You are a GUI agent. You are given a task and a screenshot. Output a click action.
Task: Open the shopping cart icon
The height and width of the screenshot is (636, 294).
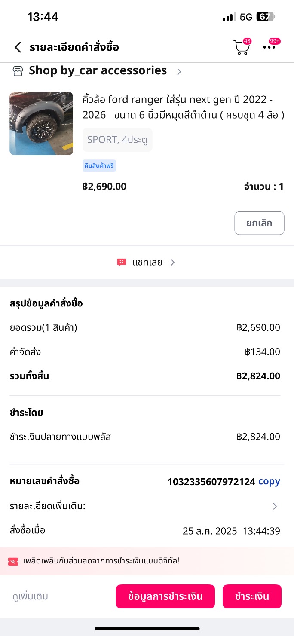pyautogui.click(x=241, y=48)
